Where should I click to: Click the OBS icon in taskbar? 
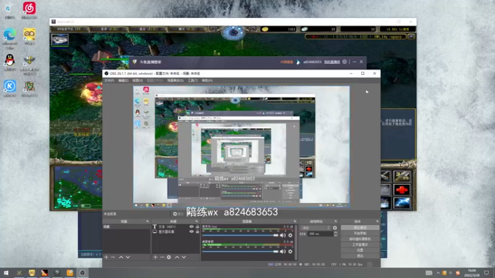pos(82,272)
